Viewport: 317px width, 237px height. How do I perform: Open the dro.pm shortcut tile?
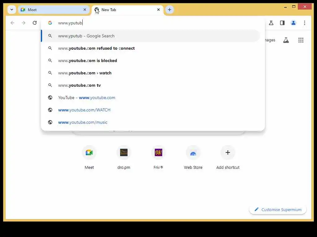click(124, 157)
